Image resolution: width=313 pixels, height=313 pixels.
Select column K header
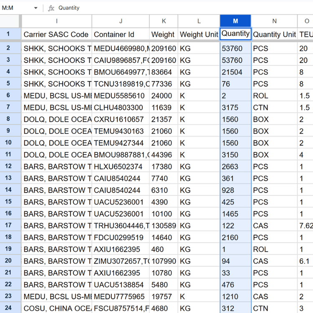coord(164,21)
